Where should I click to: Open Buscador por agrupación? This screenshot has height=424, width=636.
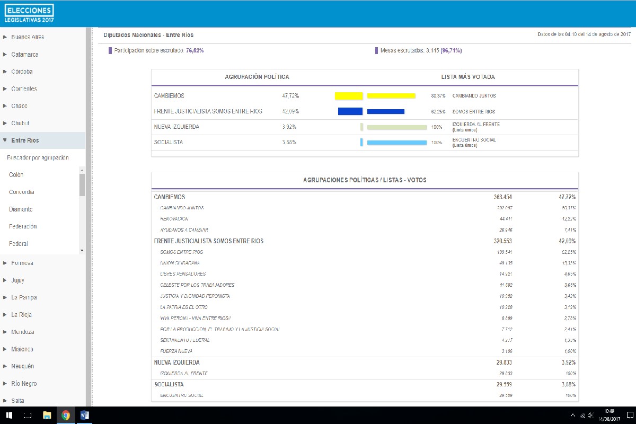[x=38, y=158]
